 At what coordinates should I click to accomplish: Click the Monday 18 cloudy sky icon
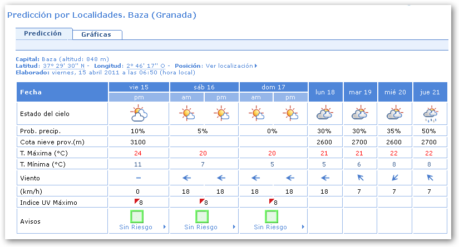click(x=325, y=114)
